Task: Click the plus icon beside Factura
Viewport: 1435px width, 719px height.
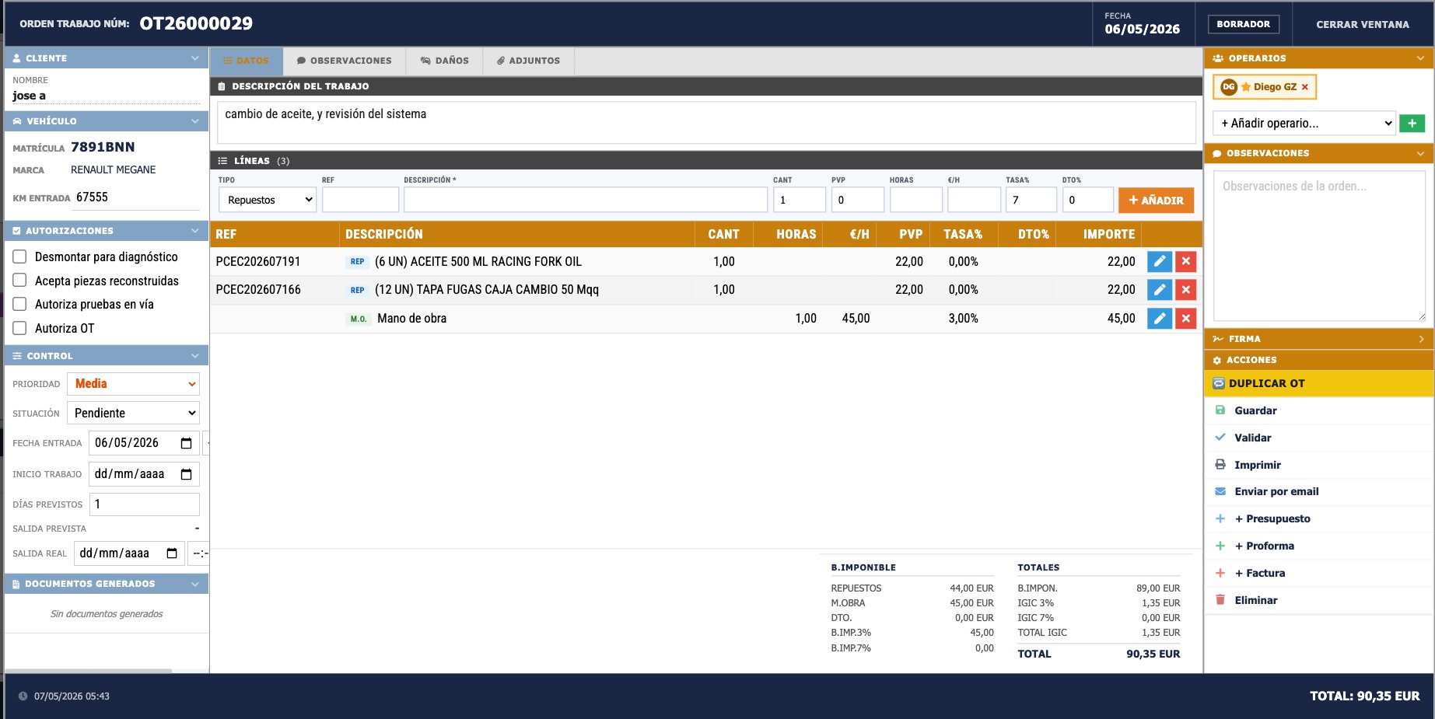Action: (1220, 573)
